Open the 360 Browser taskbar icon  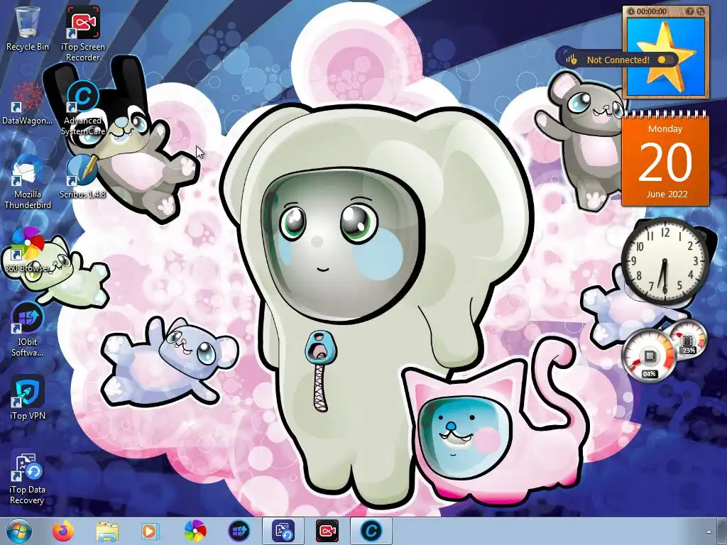[x=195, y=531]
